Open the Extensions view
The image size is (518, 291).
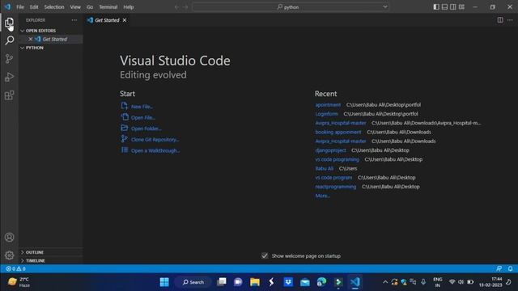click(x=9, y=95)
